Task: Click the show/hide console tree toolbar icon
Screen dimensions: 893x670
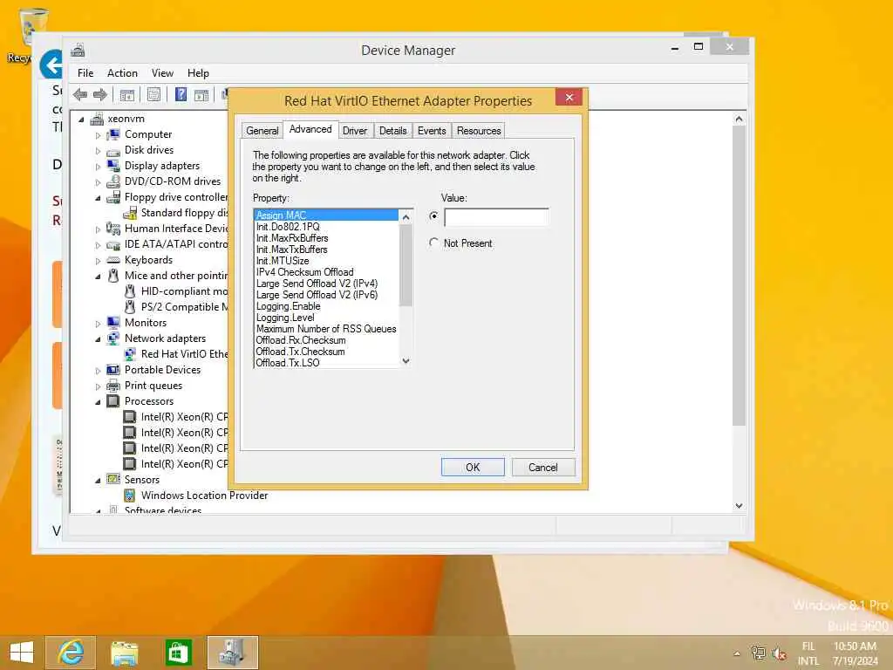Action: [127, 94]
